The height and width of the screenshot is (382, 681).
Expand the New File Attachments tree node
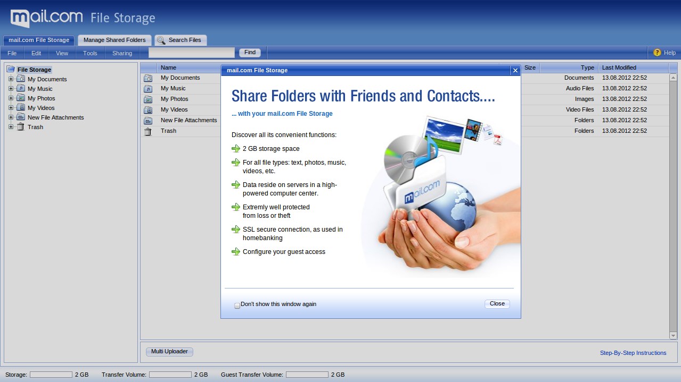11,117
